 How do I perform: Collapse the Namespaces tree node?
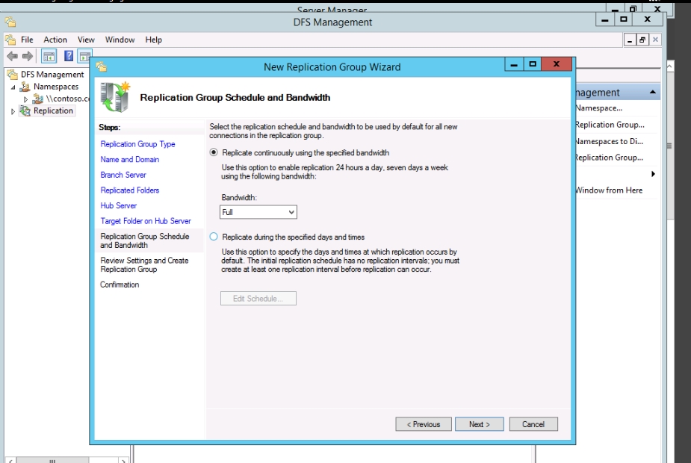pos(13,87)
